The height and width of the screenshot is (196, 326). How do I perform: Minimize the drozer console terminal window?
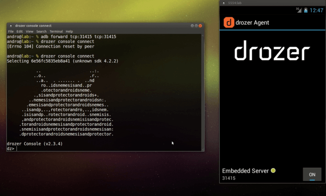tap(192, 26)
